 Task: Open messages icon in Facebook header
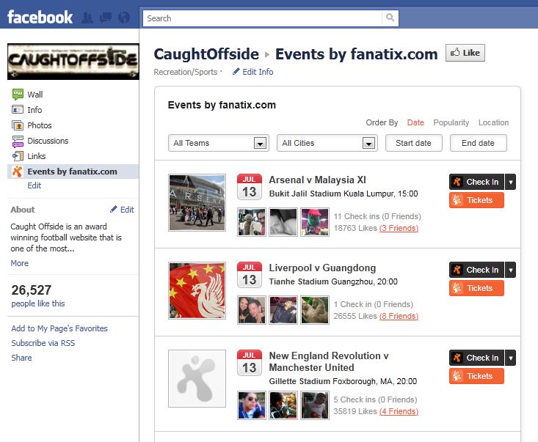(x=106, y=18)
